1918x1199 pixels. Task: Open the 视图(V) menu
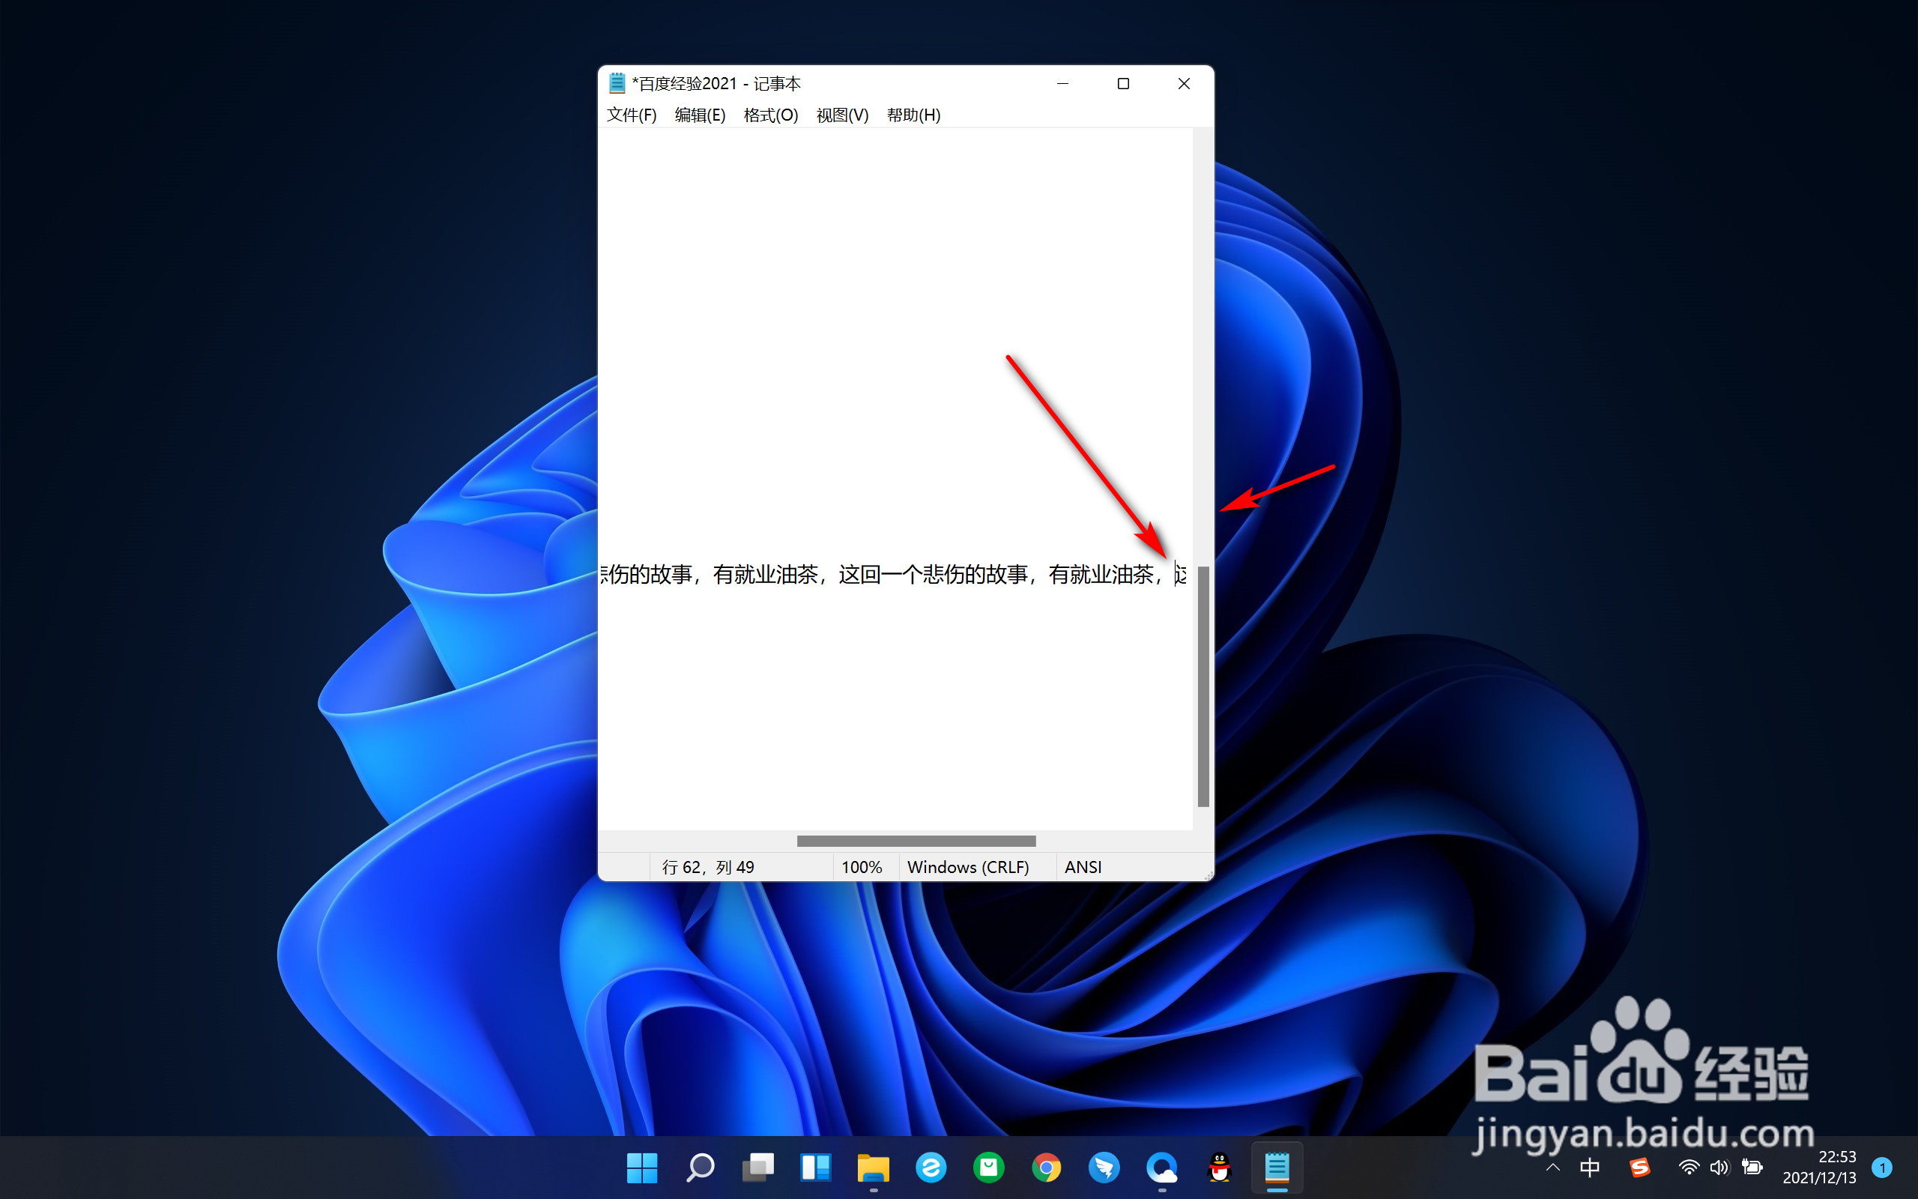(x=841, y=115)
